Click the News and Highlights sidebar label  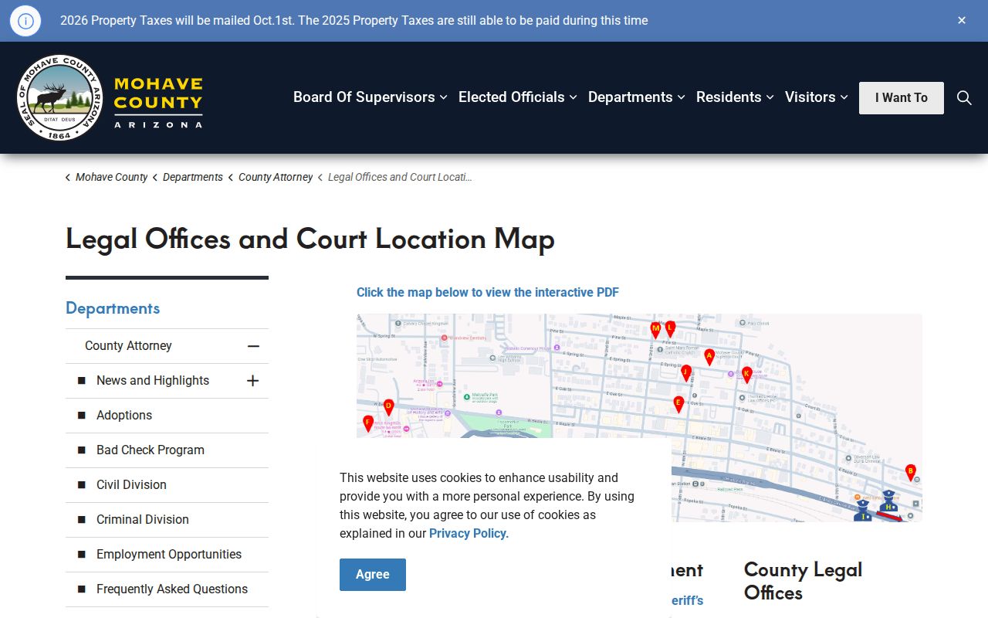tap(153, 381)
